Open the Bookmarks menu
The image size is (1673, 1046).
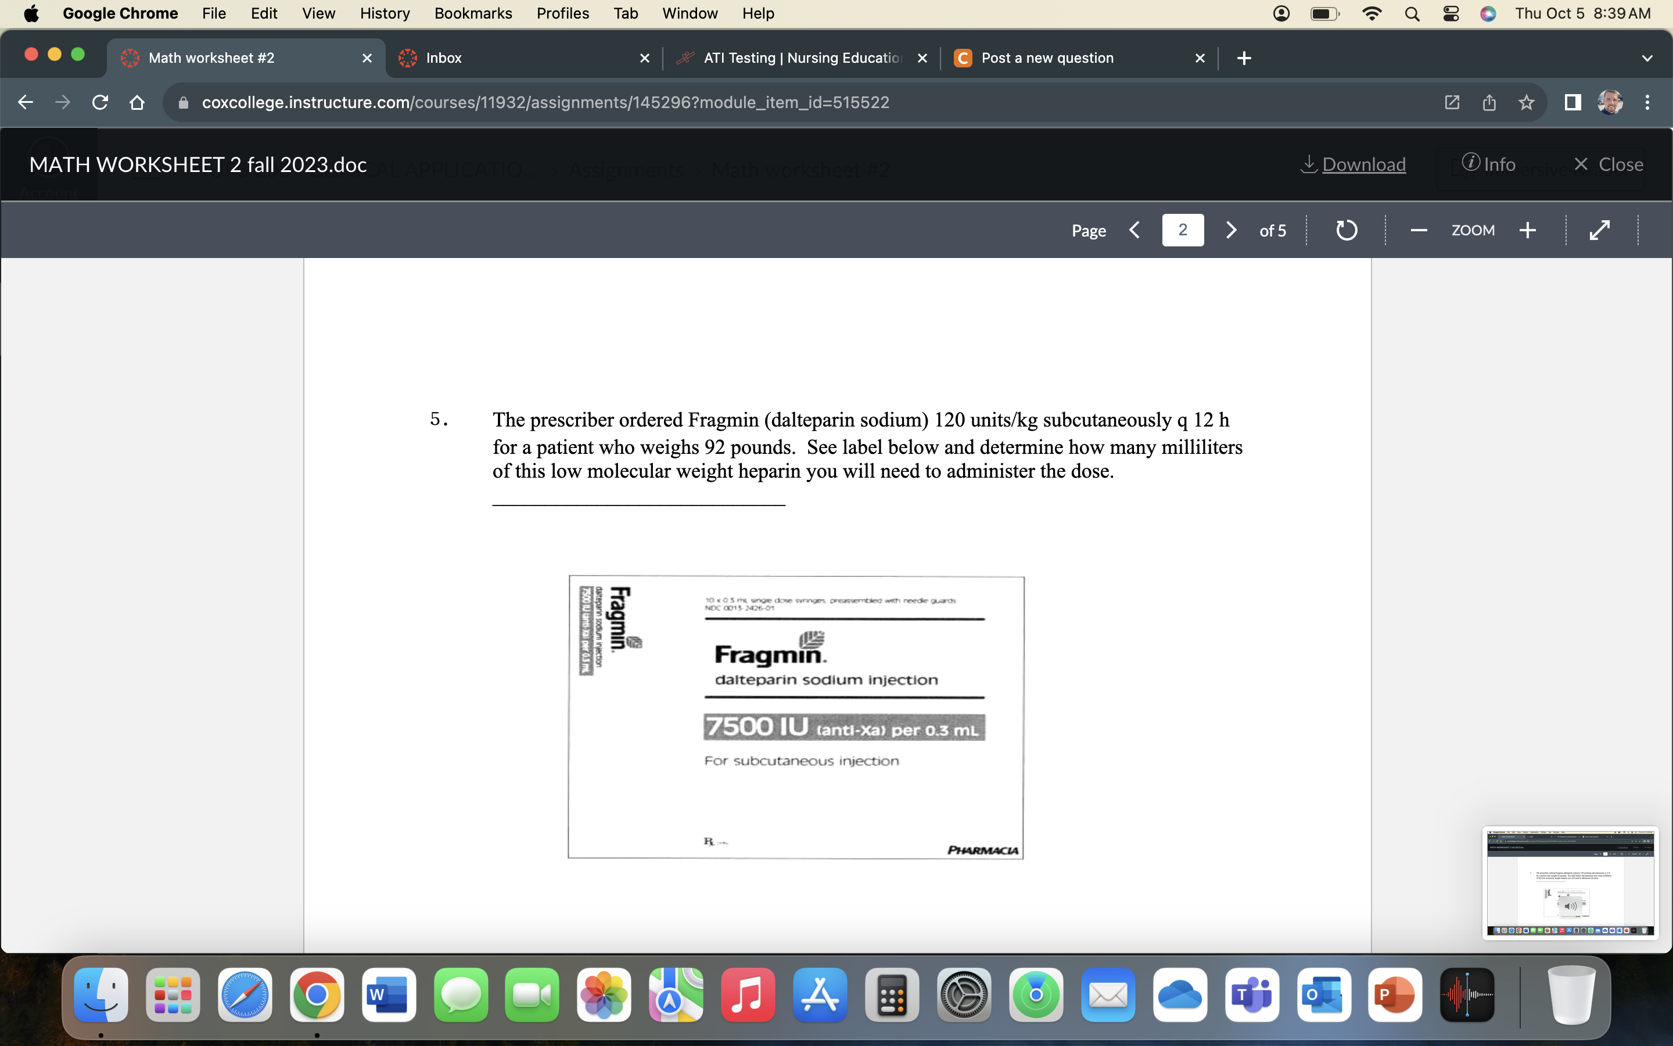click(x=473, y=13)
